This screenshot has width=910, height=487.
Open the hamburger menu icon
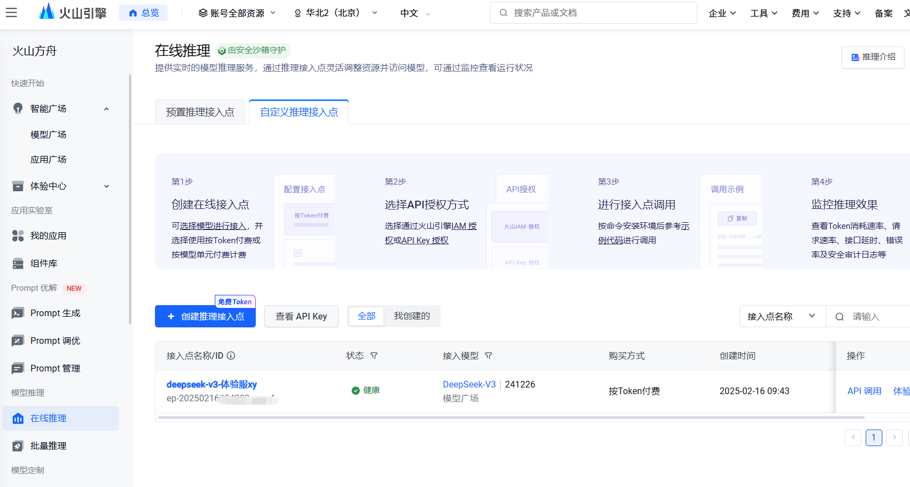click(x=11, y=13)
